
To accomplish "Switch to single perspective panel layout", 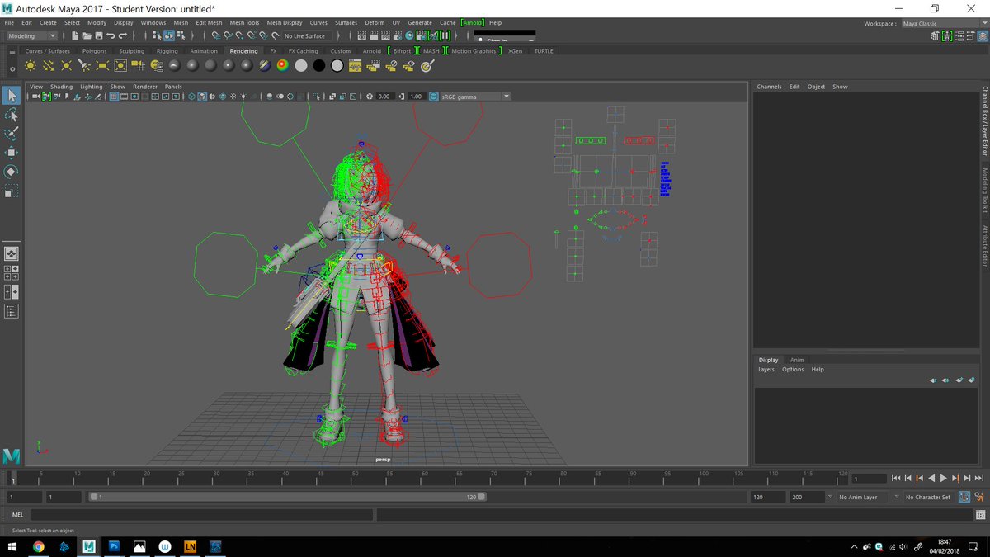I will (12, 254).
